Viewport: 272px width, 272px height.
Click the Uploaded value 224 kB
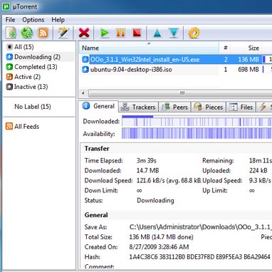[x=258, y=171]
